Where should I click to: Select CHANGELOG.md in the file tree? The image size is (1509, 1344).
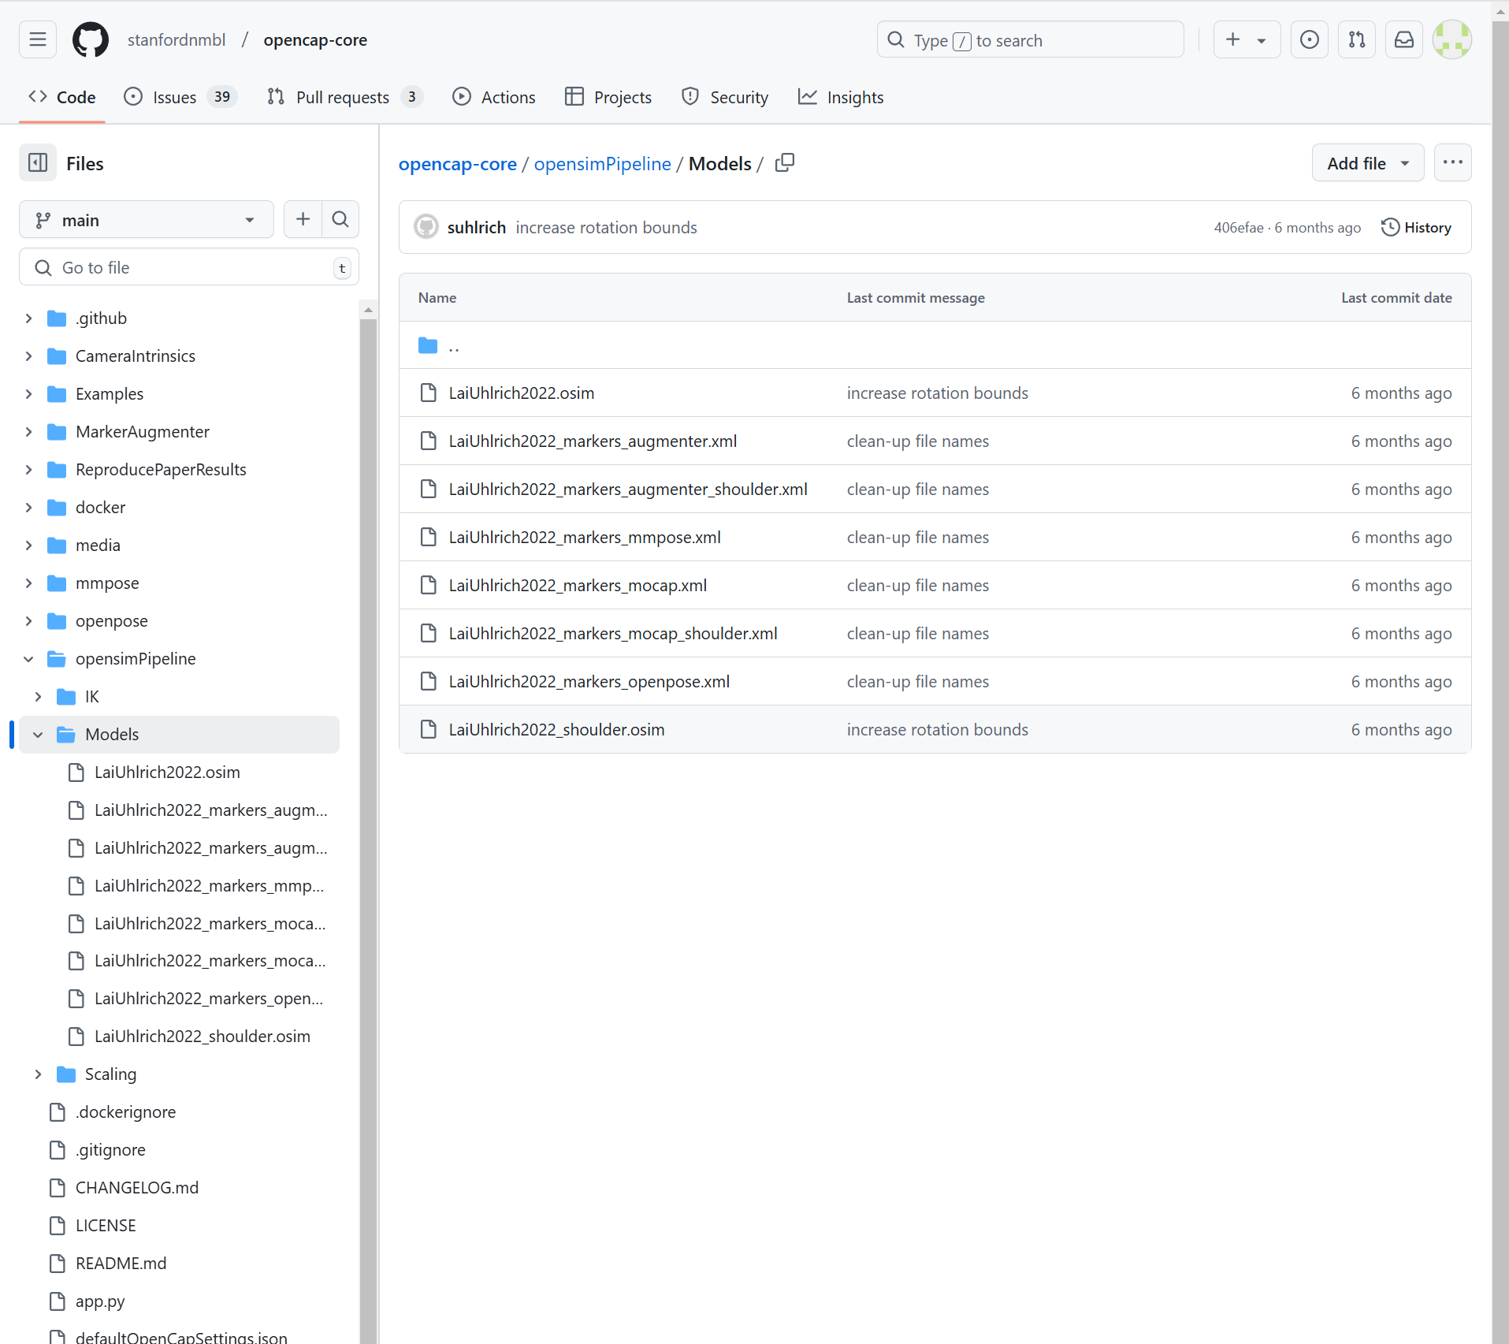click(137, 1187)
